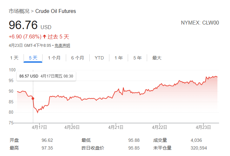Switch to the 1 个月 range tab

54,58
